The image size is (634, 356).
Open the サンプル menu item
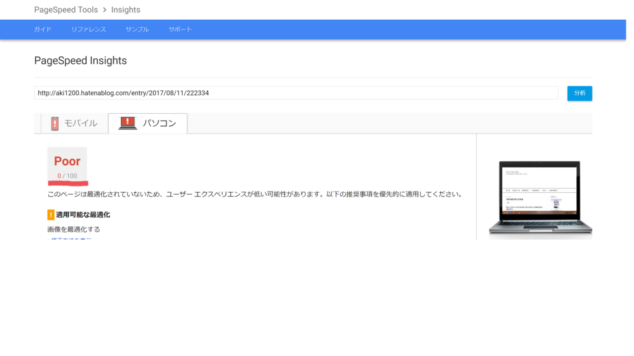137,30
